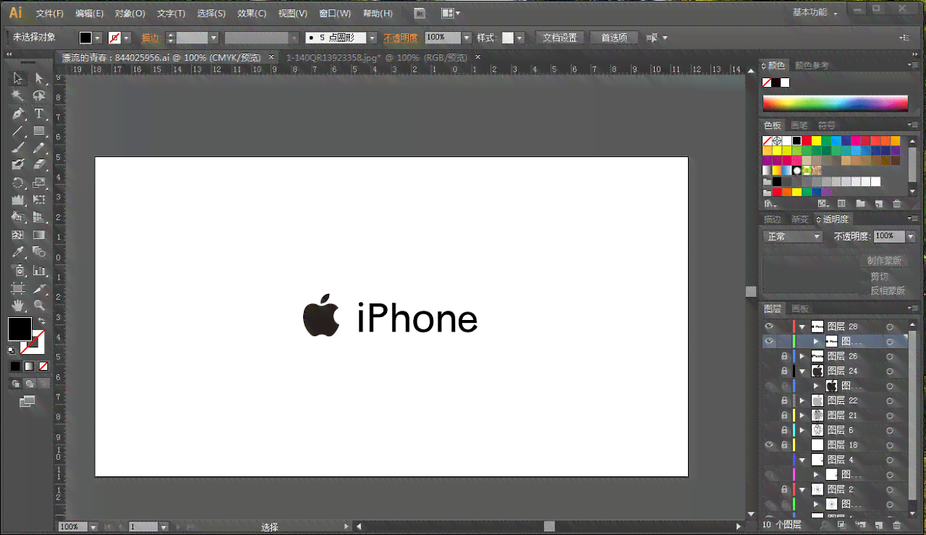Select the Symbol Sprayer tool
This screenshot has height=535, width=926.
click(18, 269)
